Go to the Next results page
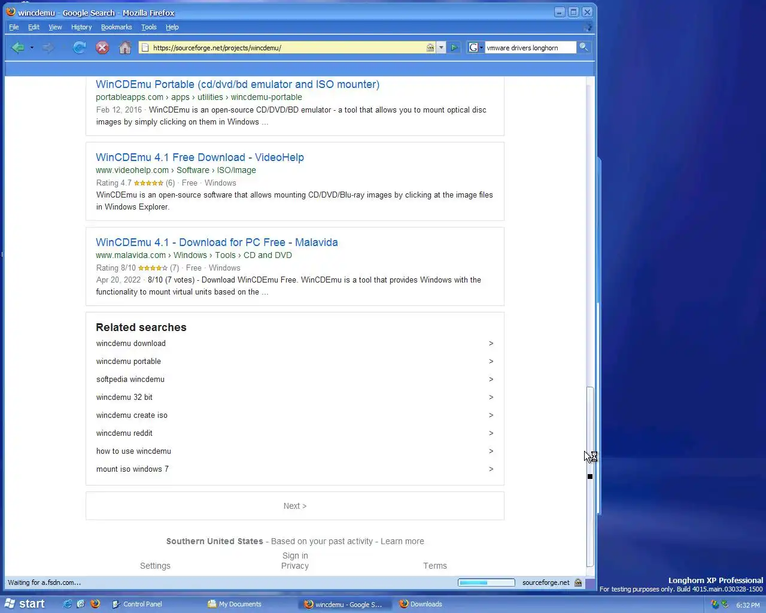The image size is (766, 613). [295, 506]
